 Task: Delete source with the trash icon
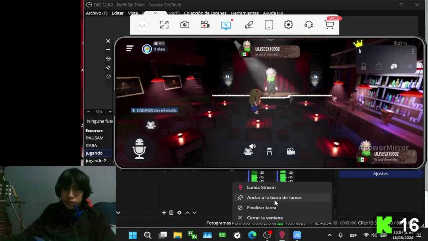click(171, 213)
